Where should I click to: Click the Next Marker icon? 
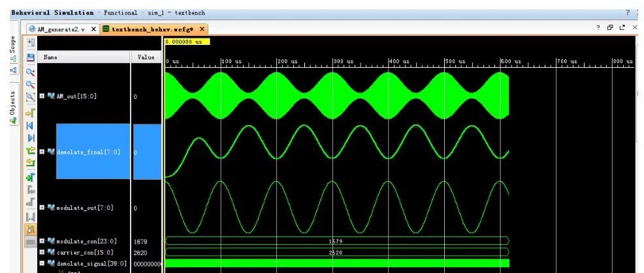tap(31, 203)
